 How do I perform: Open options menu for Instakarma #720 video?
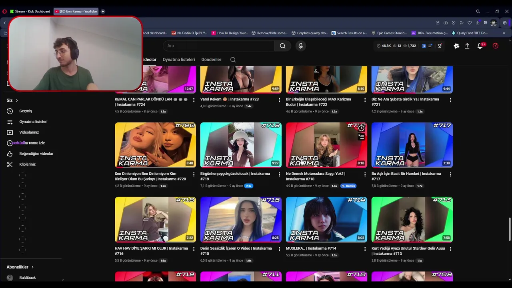(x=194, y=174)
